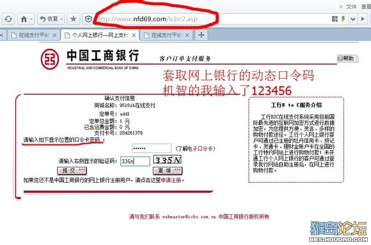Viewport: 371px width, 245px height.
Task: Open the 文件 menu
Action: [x=351, y=6]
